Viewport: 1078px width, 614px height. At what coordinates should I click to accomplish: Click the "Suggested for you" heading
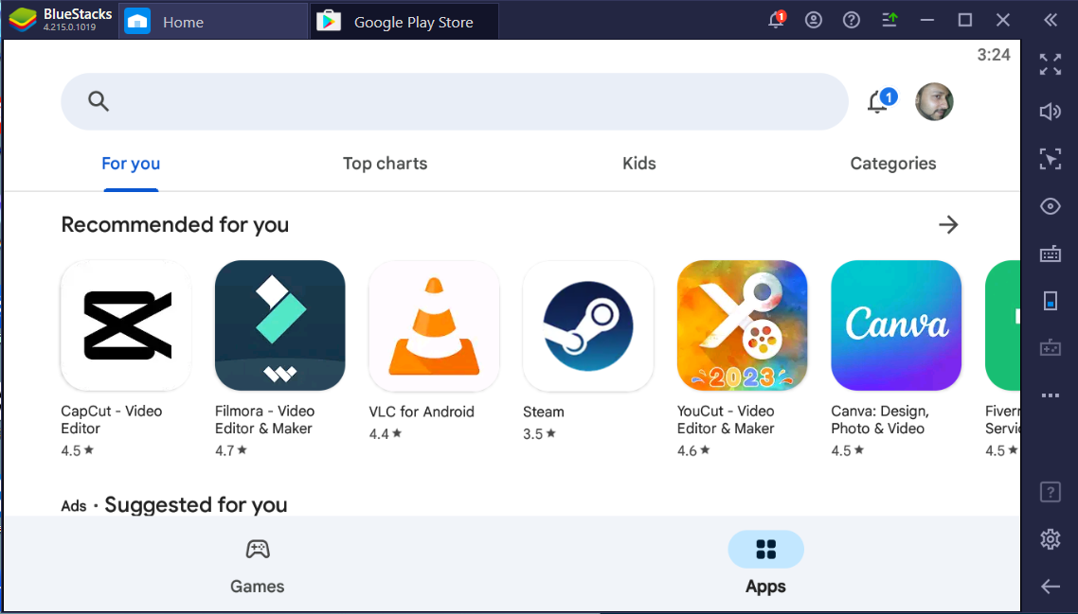[x=196, y=505]
